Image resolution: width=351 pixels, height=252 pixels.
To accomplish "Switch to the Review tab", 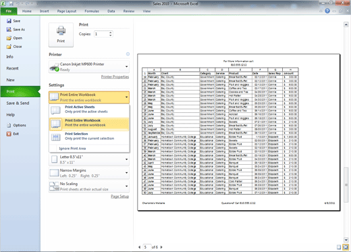I will click(129, 11).
